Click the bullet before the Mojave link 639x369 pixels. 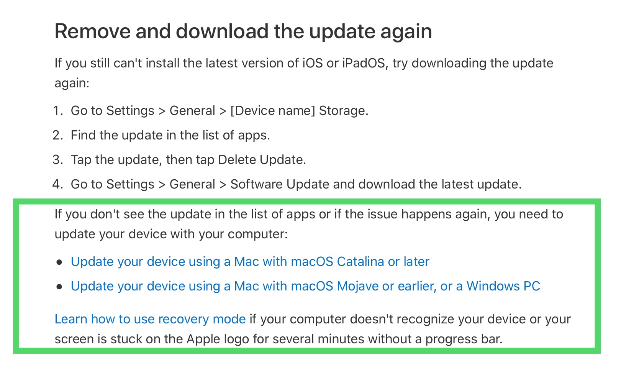point(59,287)
